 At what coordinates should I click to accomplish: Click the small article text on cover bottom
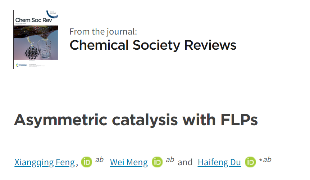[37, 65]
